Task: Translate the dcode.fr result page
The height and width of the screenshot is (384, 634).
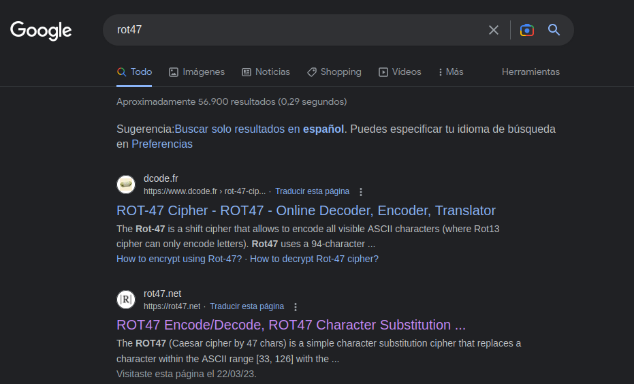Action: pyautogui.click(x=312, y=191)
